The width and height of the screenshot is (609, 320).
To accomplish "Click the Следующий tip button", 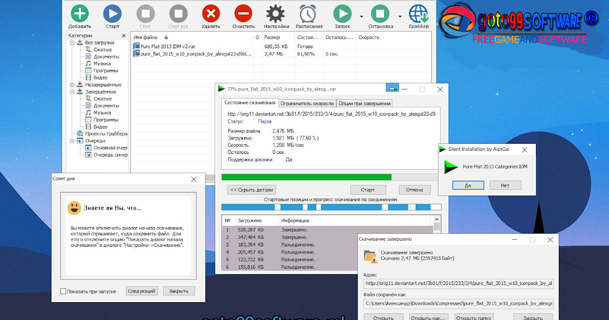I will coord(142,291).
